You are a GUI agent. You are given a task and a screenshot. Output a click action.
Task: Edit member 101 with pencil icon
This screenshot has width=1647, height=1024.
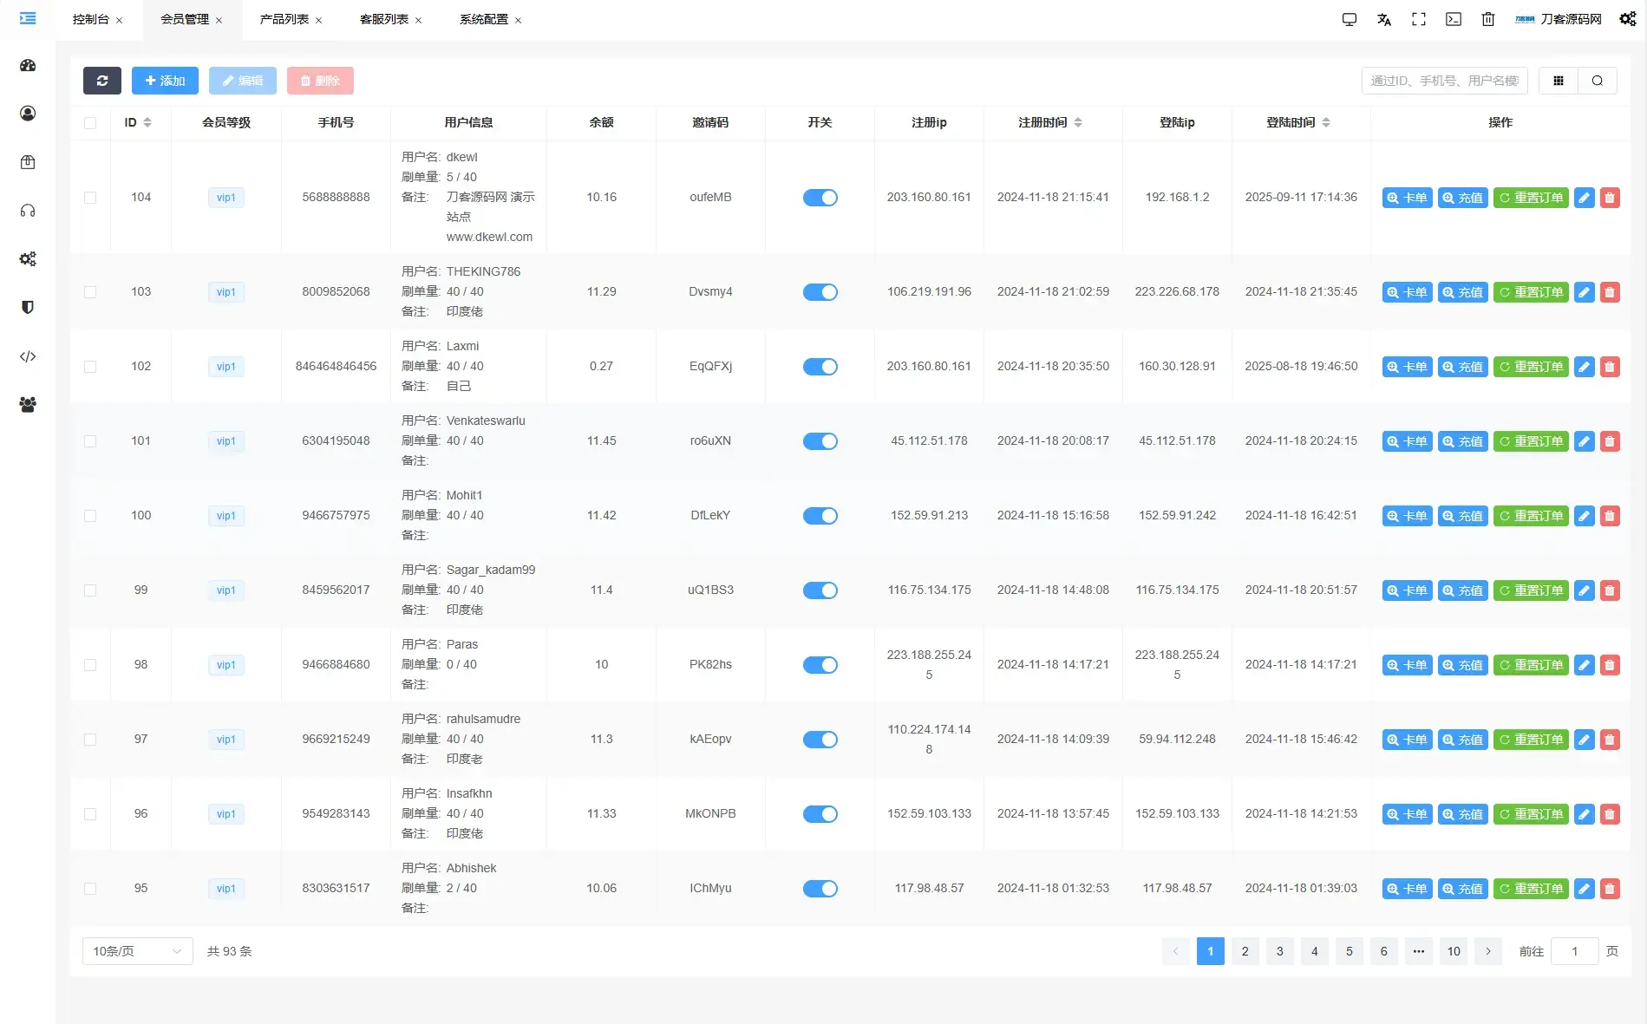(x=1585, y=441)
